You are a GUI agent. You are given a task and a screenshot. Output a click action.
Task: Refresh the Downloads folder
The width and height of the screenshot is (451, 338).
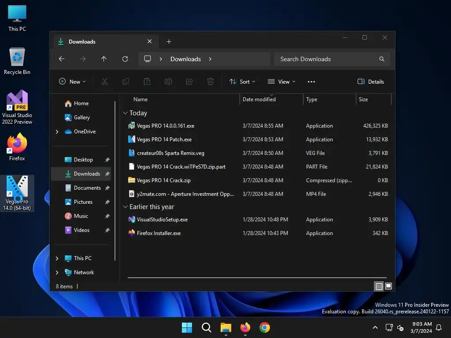[125, 59]
